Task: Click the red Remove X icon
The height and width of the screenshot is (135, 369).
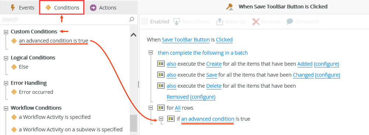Action: coord(256,22)
